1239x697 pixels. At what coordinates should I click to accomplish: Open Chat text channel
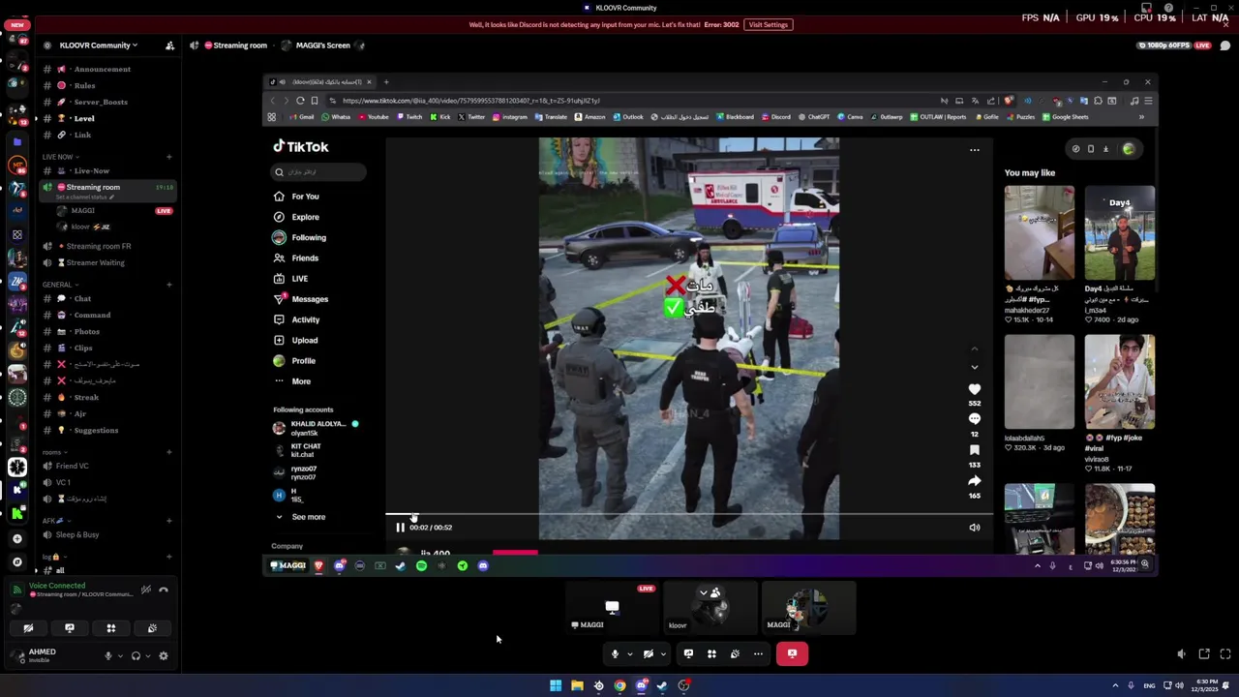(106, 298)
